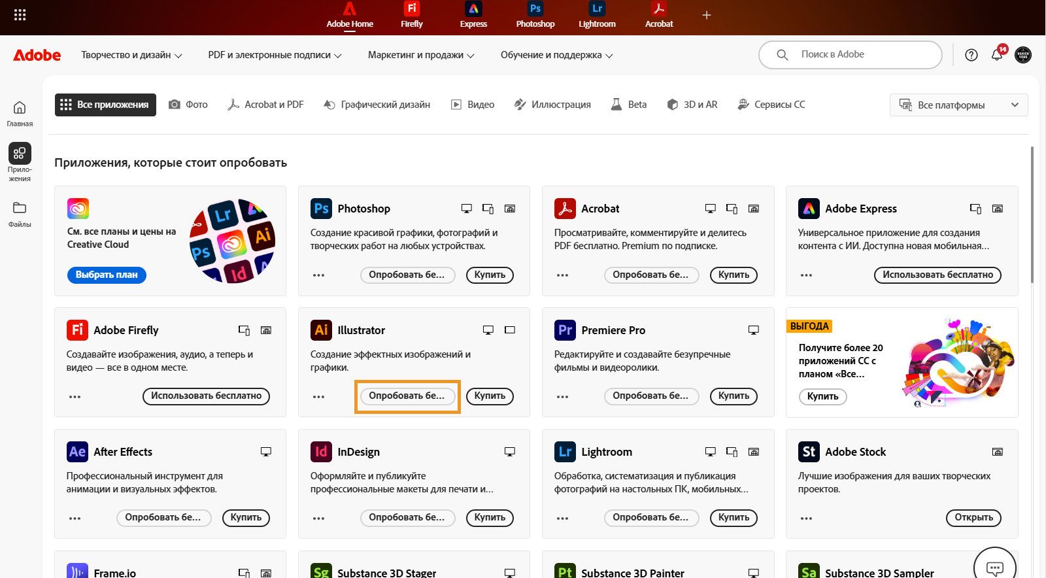Buy Acrobat with Купить button
The width and height of the screenshot is (1046, 578).
pyautogui.click(x=734, y=275)
